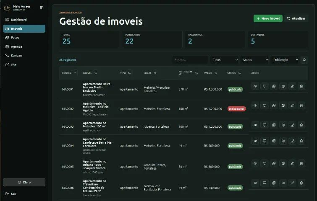Click map icon for MA0005
Screen dimensions: 317x201
coord(283,163)
